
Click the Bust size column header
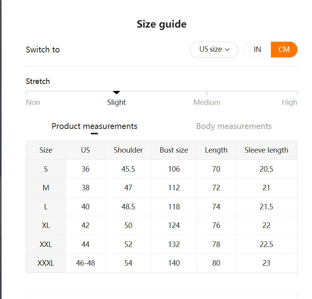tap(173, 150)
